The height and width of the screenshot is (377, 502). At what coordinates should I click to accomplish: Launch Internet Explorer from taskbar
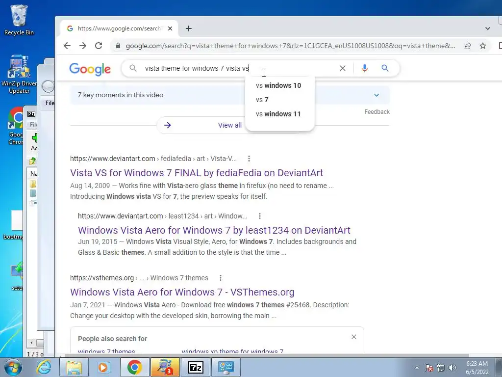click(x=44, y=367)
